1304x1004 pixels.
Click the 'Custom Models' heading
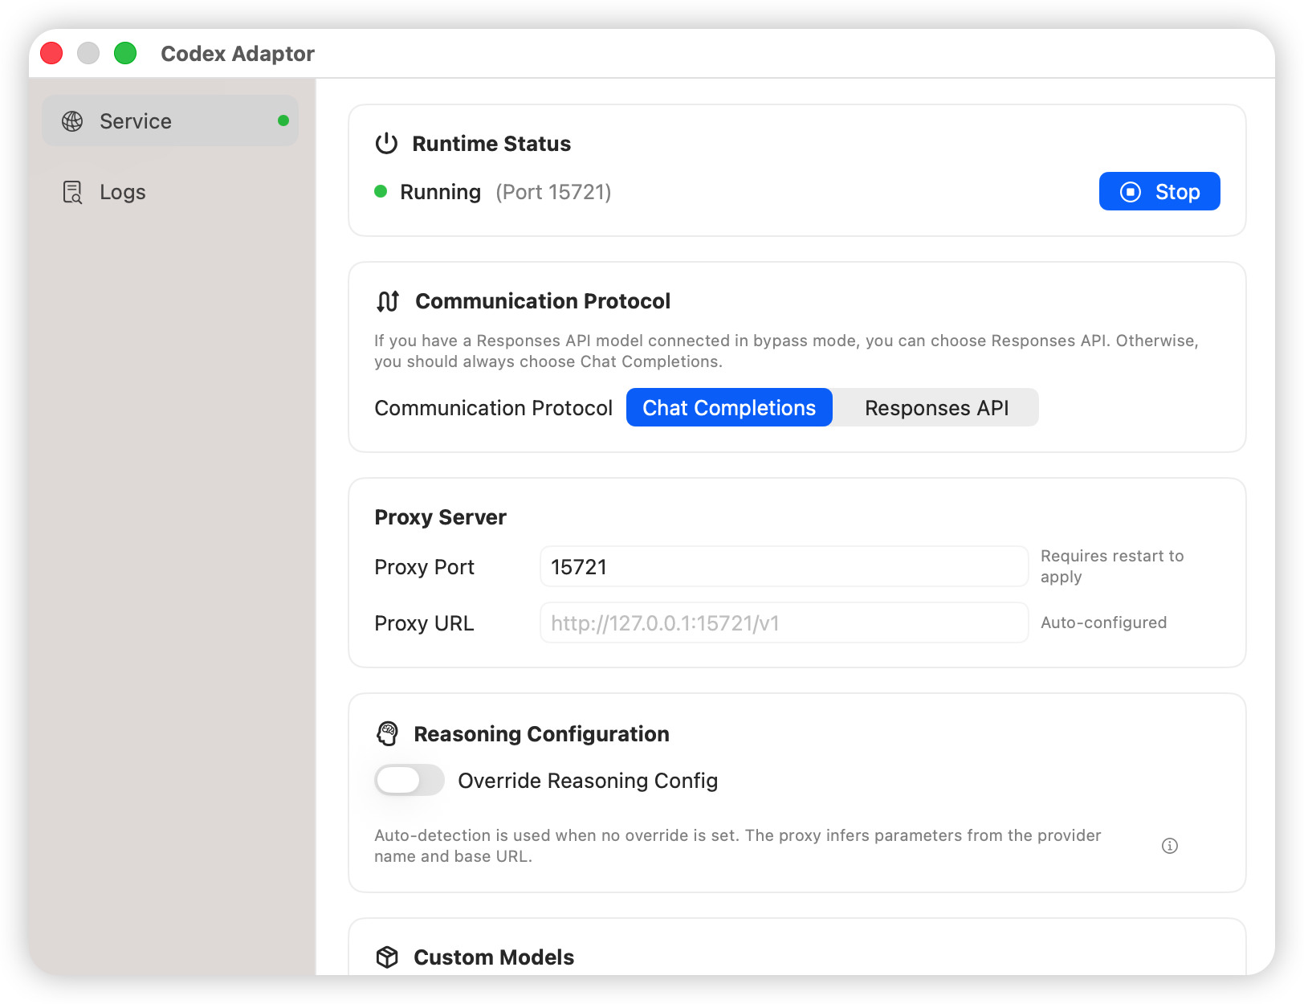pyautogui.click(x=494, y=957)
